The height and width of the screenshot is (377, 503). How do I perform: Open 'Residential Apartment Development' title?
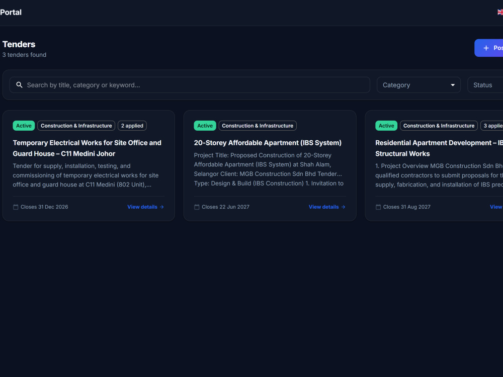pyautogui.click(x=439, y=148)
